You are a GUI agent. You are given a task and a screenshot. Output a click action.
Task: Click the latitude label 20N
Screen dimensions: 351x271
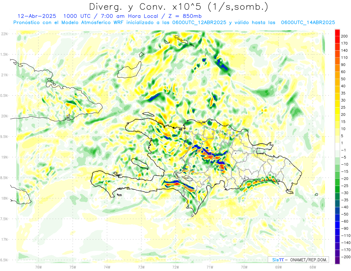[x=4, y=116]
